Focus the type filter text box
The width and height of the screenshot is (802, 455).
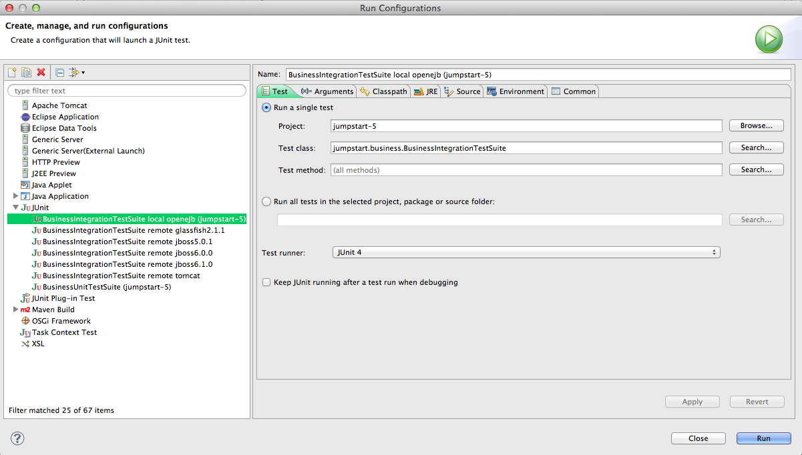[127, 91]
